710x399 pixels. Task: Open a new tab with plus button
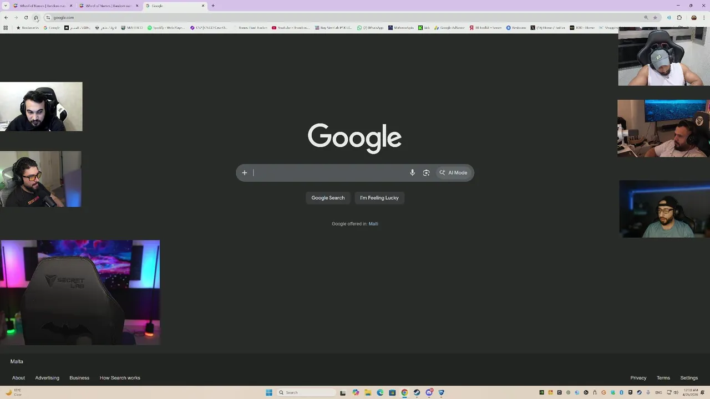(213, 6)
